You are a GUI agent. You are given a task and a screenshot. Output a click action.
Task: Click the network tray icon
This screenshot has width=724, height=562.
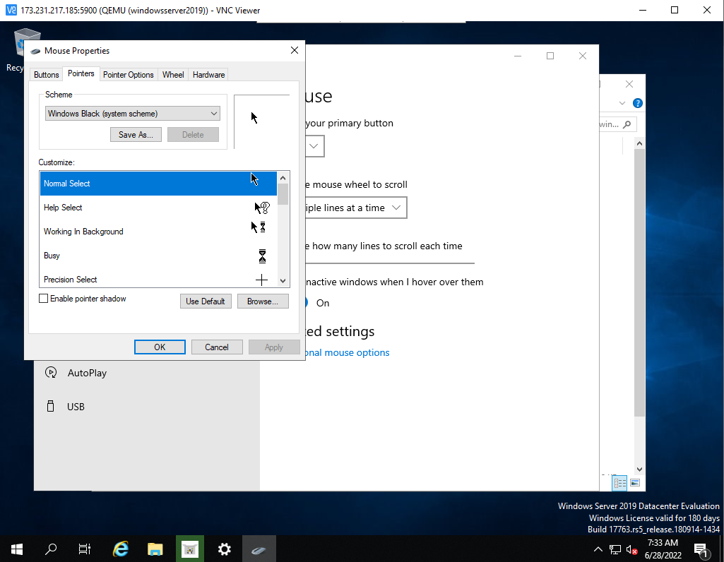[615, 549]
